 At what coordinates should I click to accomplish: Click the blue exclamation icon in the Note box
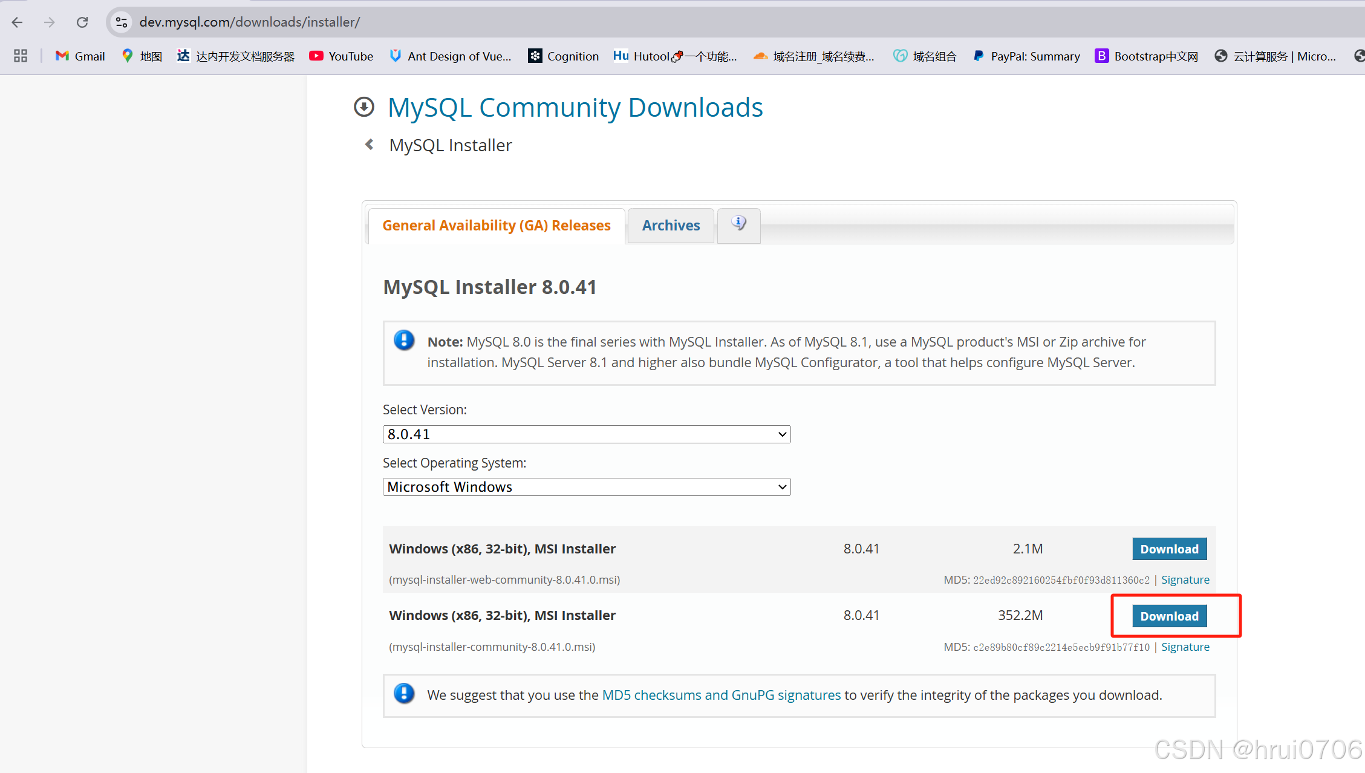click(x=404, y=341)
